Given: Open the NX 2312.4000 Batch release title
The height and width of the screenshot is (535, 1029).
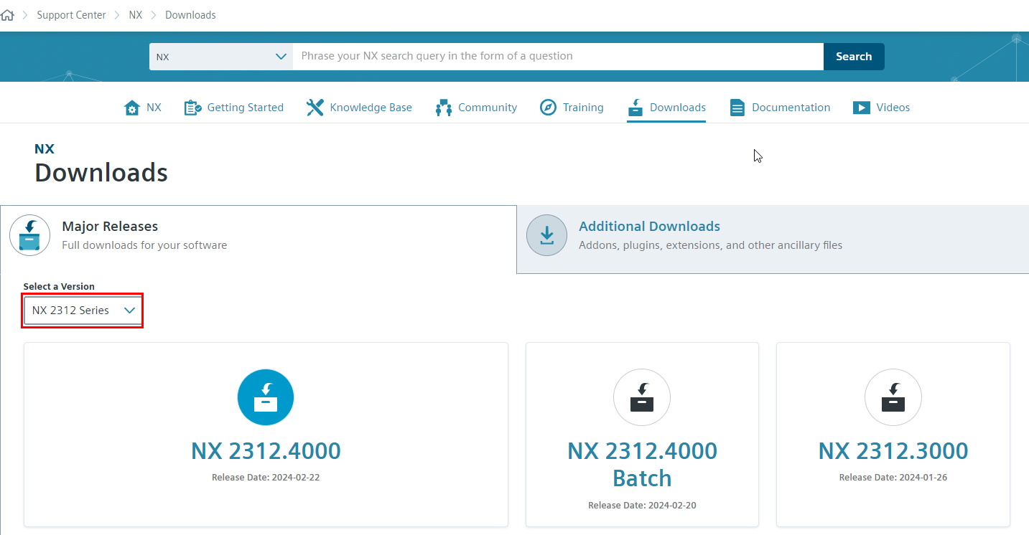Looking at the screenshot, I should click(642, 465).
